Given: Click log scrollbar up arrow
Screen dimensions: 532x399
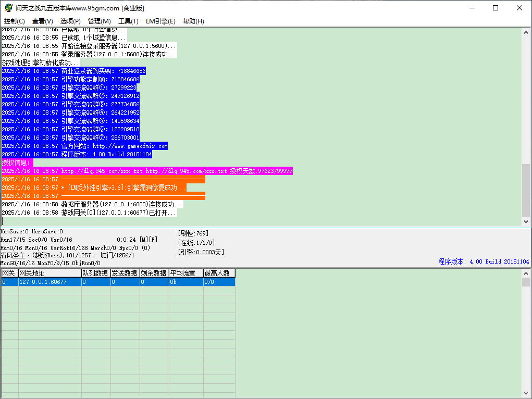Looking at the screenshot, I should (x=526, y=33).
